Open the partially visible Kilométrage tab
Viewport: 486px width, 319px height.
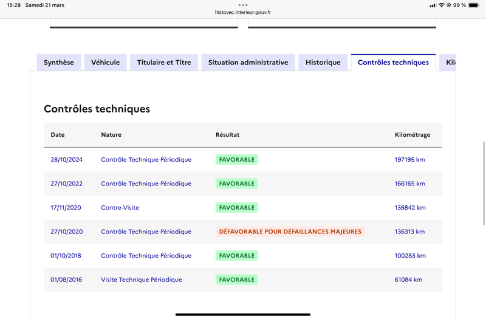tap(448, 63)
